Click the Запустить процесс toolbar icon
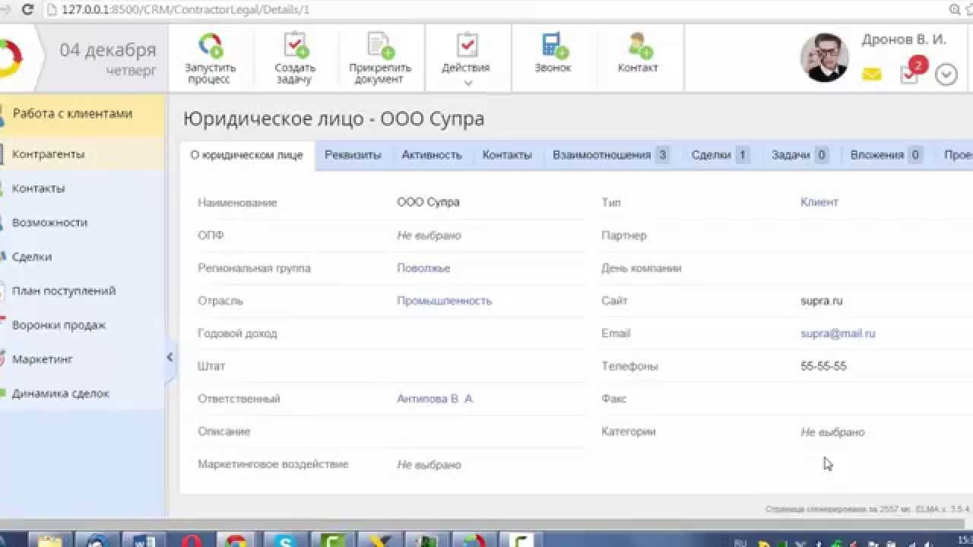This screenshot has width=973, height=547. point(210,45)
